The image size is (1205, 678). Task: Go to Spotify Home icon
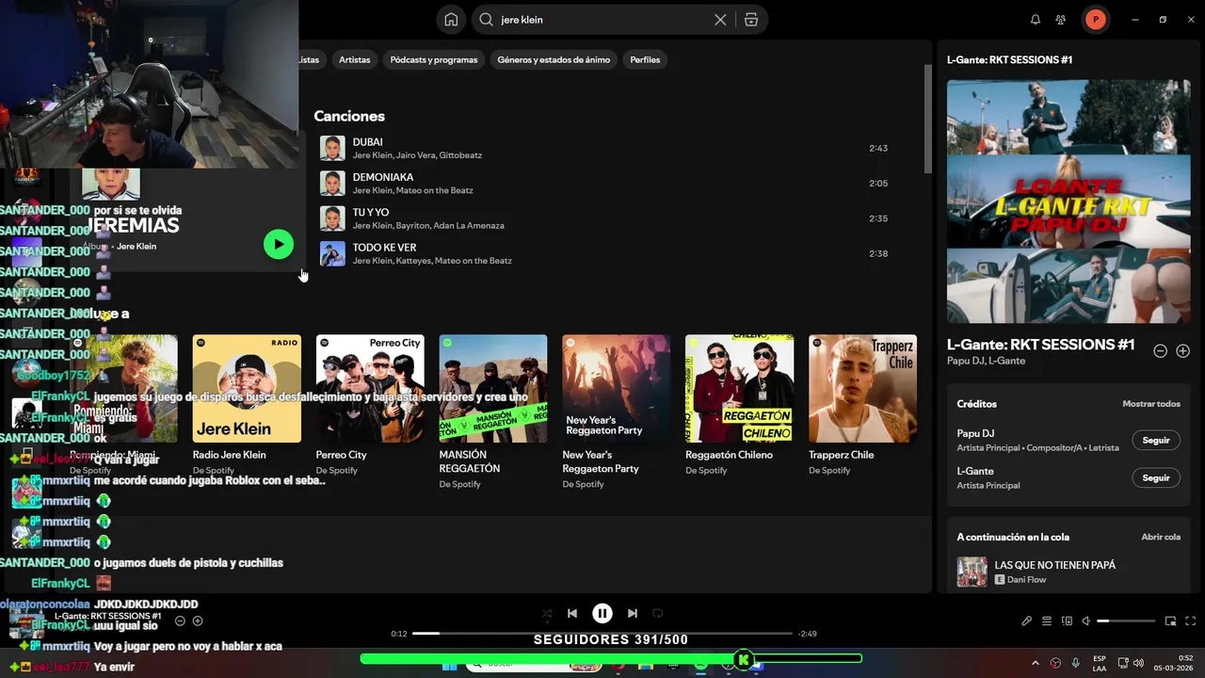pos(451,20)
